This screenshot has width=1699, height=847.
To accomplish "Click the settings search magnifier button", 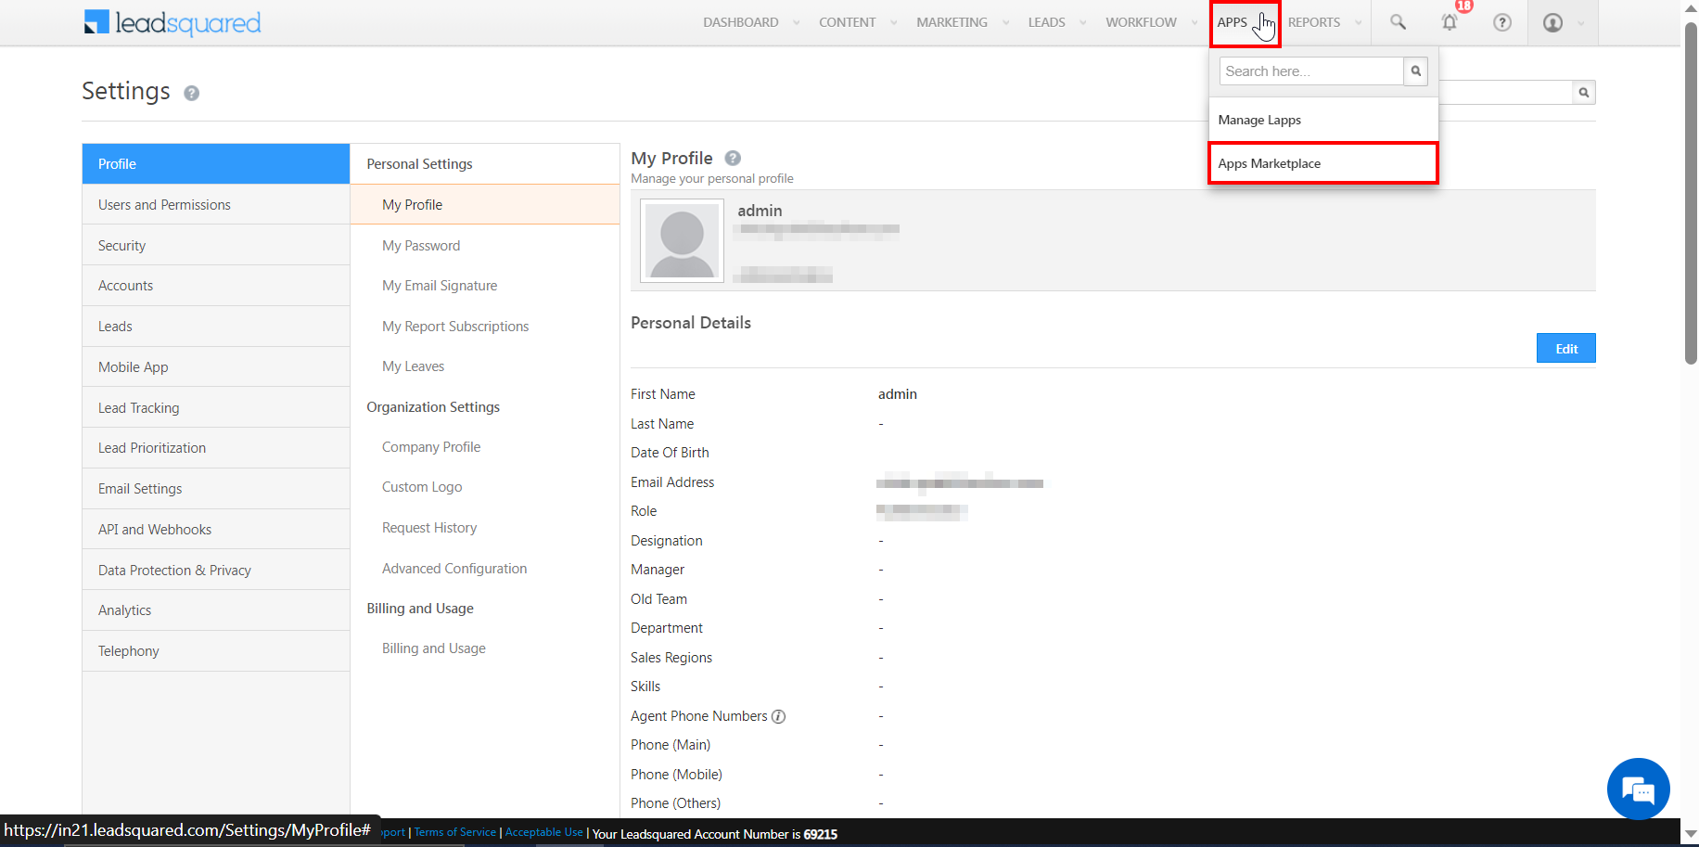I will point(1584,92).
